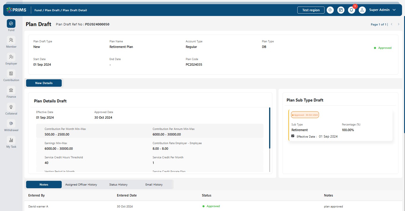Open the Contribution module icon
The image size is (405, 211).
tap(11, 73)
